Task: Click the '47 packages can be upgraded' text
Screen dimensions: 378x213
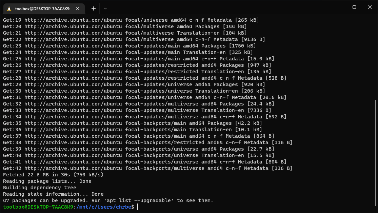Action: click(x=45, y=200)
